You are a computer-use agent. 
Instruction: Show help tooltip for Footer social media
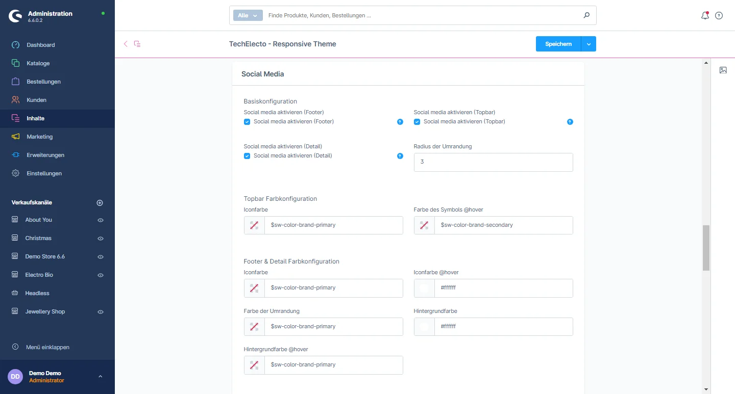click(400, 122)
